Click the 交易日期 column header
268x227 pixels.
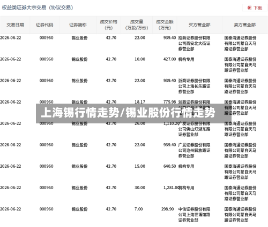[15, 25]
